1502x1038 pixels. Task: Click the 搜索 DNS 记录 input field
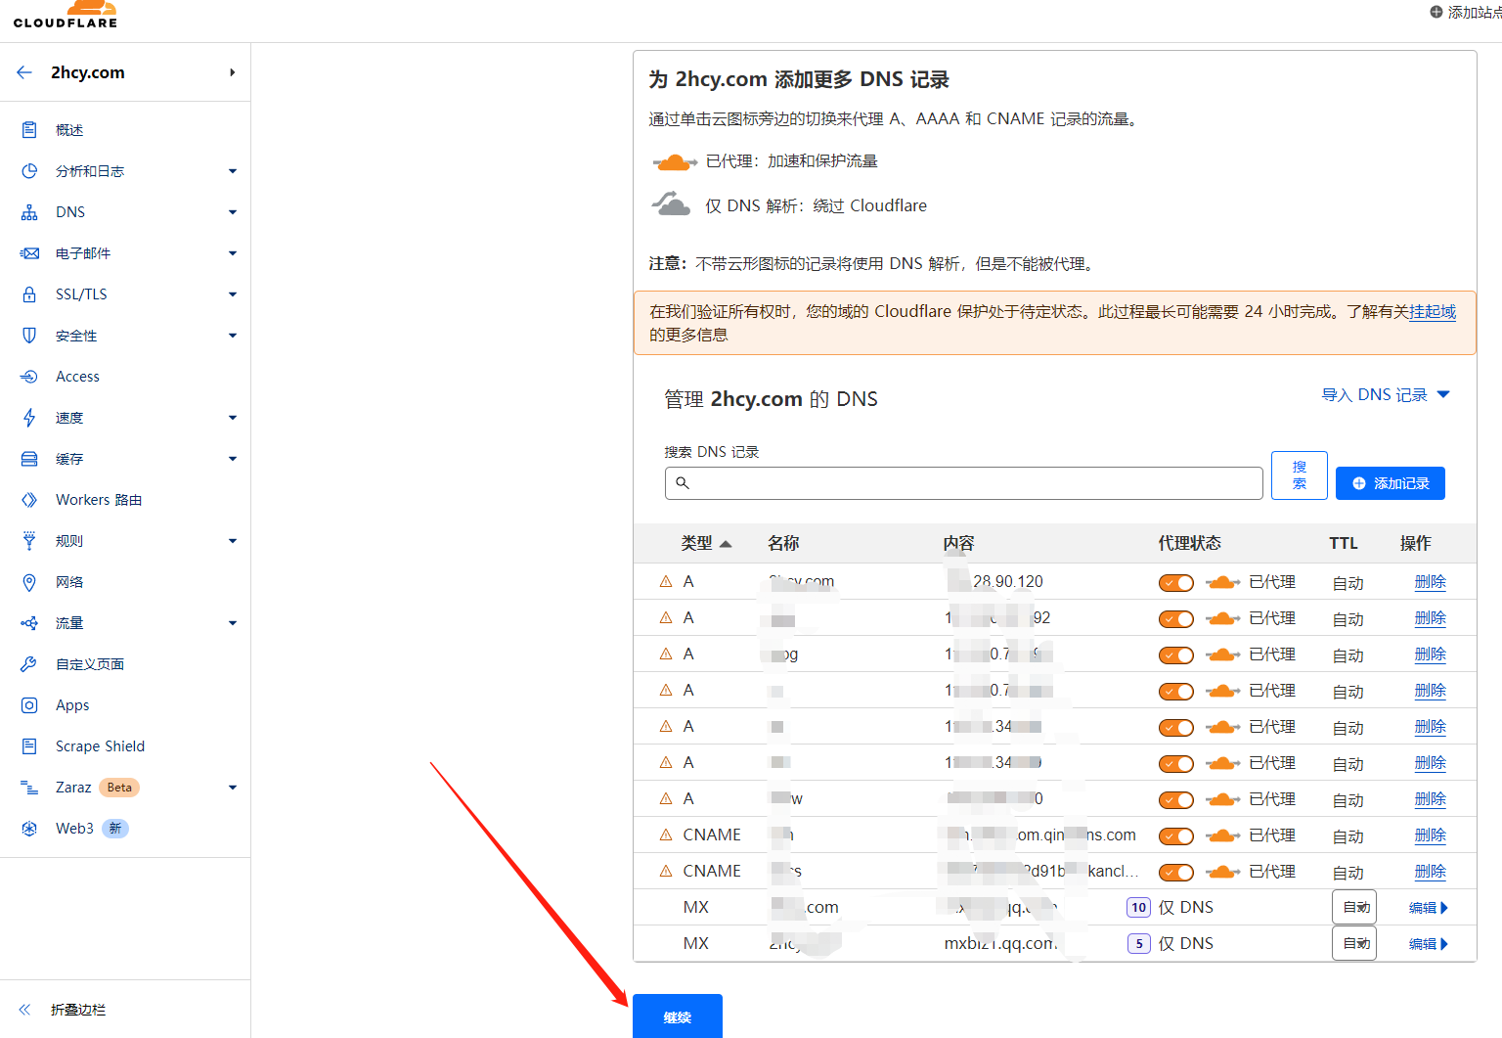[x=964, y=483]
